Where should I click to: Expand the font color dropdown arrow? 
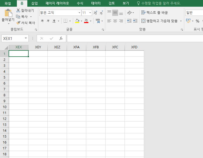coord(91,21)
